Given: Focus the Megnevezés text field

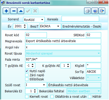Looking at the screenshot, I should coord(63,41).
